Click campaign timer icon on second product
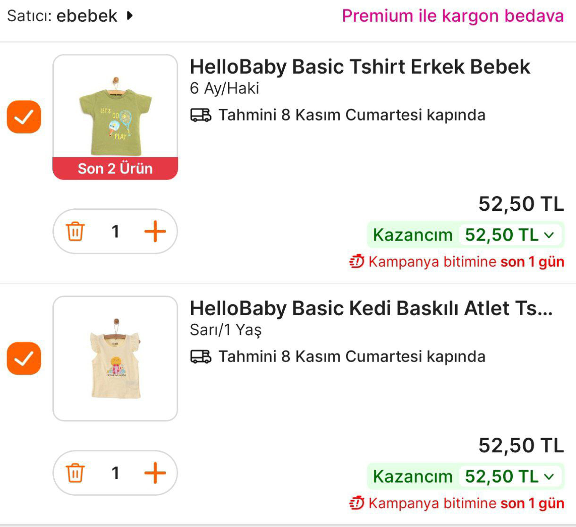The width and height of the screenshot is (576, 527). pos(357,503)
